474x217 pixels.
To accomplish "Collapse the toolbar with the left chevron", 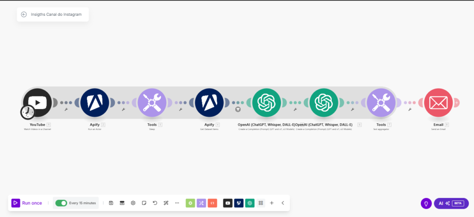I will click(283, 203).
